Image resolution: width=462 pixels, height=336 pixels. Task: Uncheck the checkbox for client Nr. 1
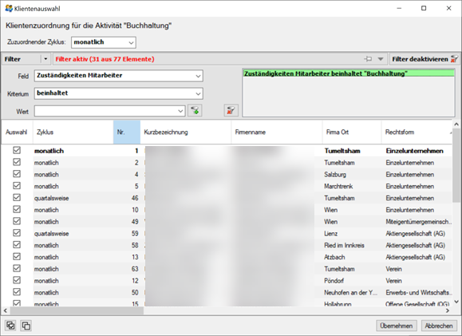tap(17, 150)
